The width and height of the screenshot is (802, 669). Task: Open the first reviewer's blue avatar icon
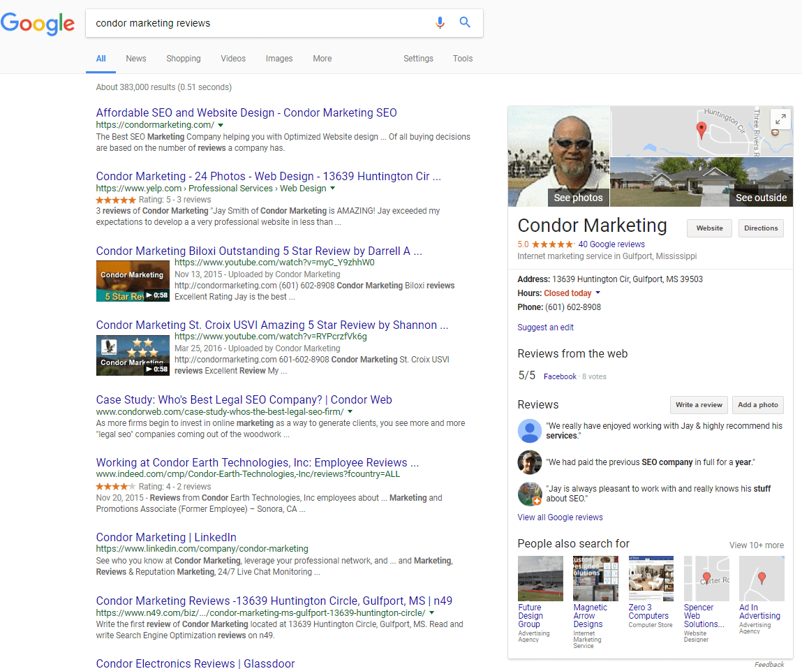pos(529,430)
